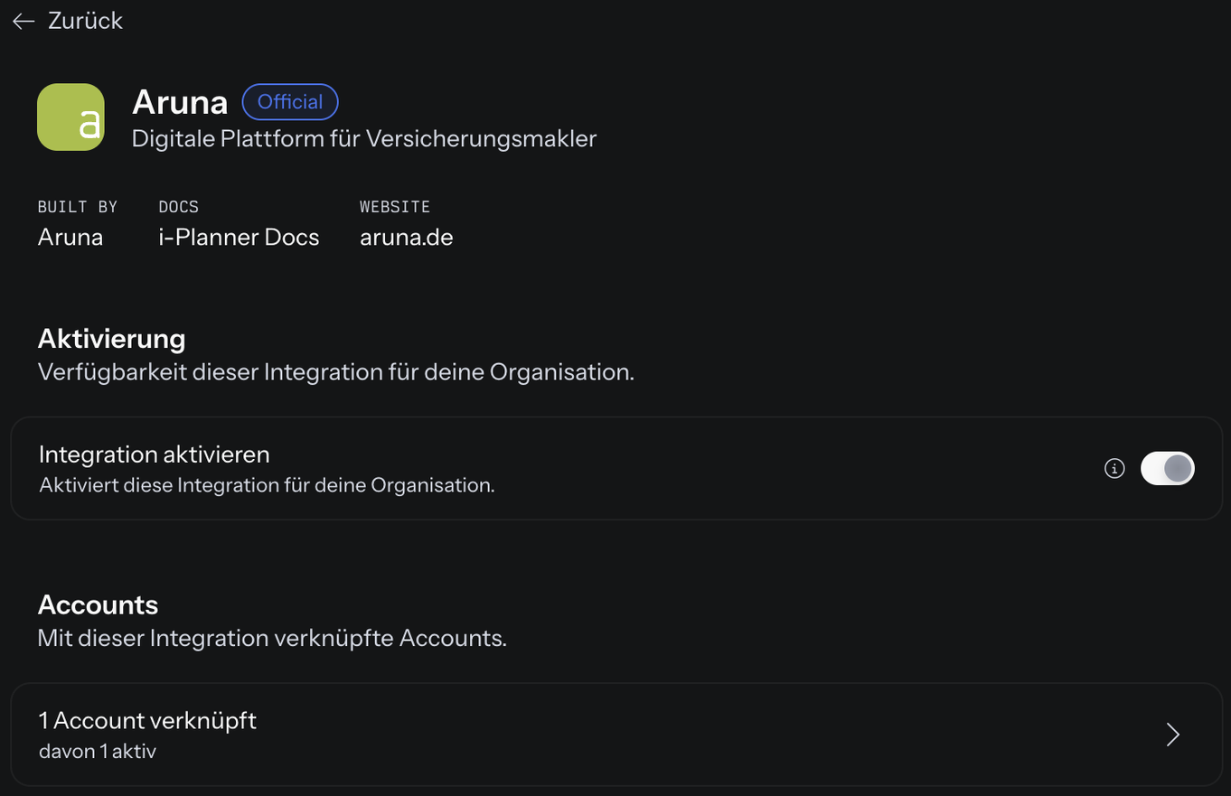Image resolution: width=1231 pixels, height=796 pixels.
Task: Click the Official badge
Action: tap(290, 102)
